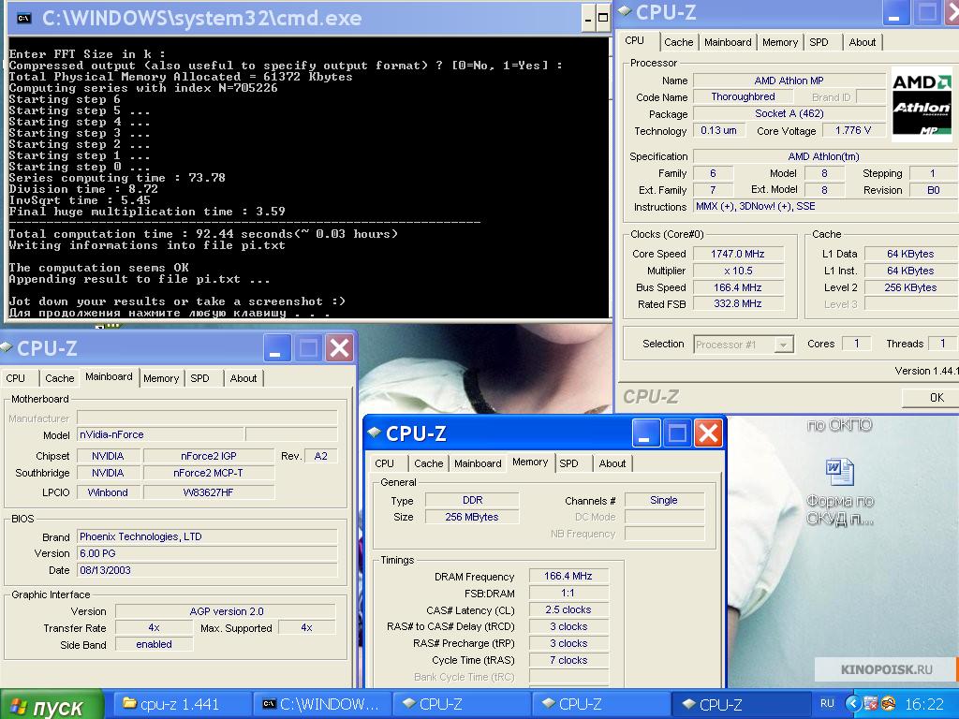The width and height of the screenshot is (959, 719).
Task: Click the Multiplier value x 10.5
Action: click(738, 271)
